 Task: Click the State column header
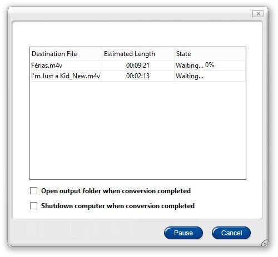pos(210,54)
